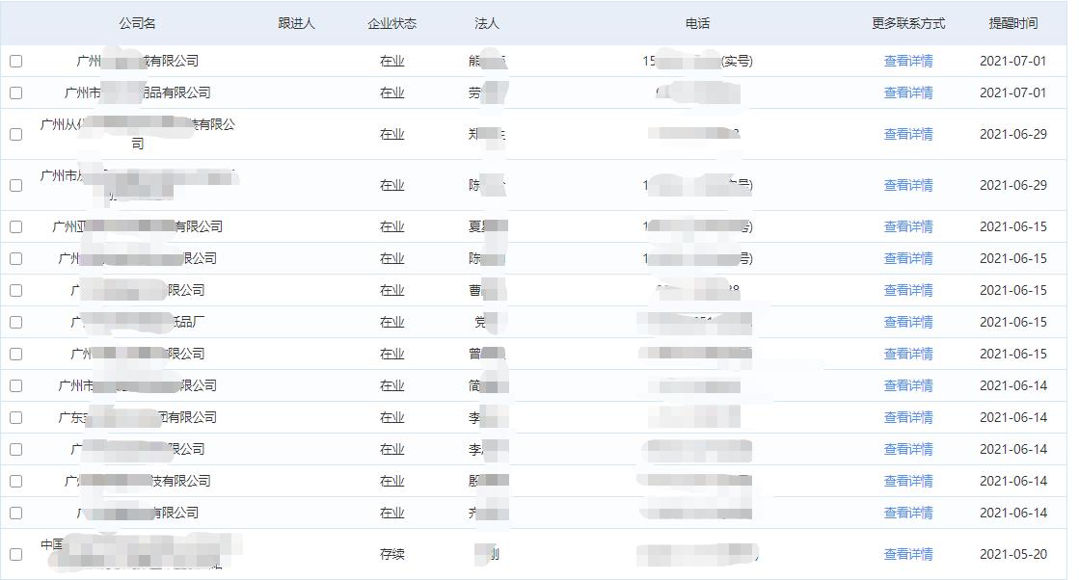Image resolution: width=1079 pixels, height=580 pixels.
Task: Click the 提醒时间 column header
Action: point(1015,23)
